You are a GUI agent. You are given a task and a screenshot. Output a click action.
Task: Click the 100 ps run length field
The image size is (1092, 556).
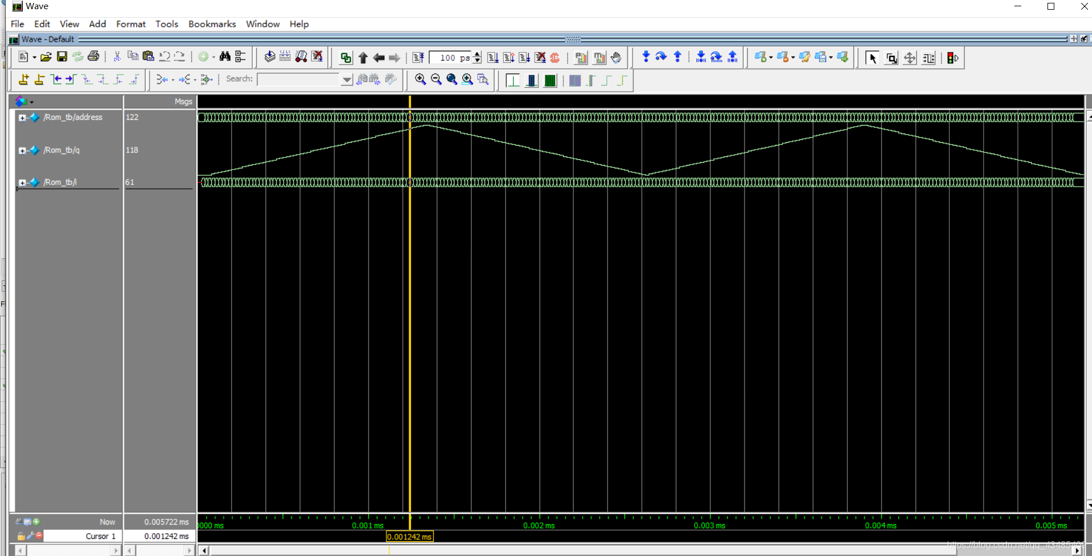[x=451, y=58]
